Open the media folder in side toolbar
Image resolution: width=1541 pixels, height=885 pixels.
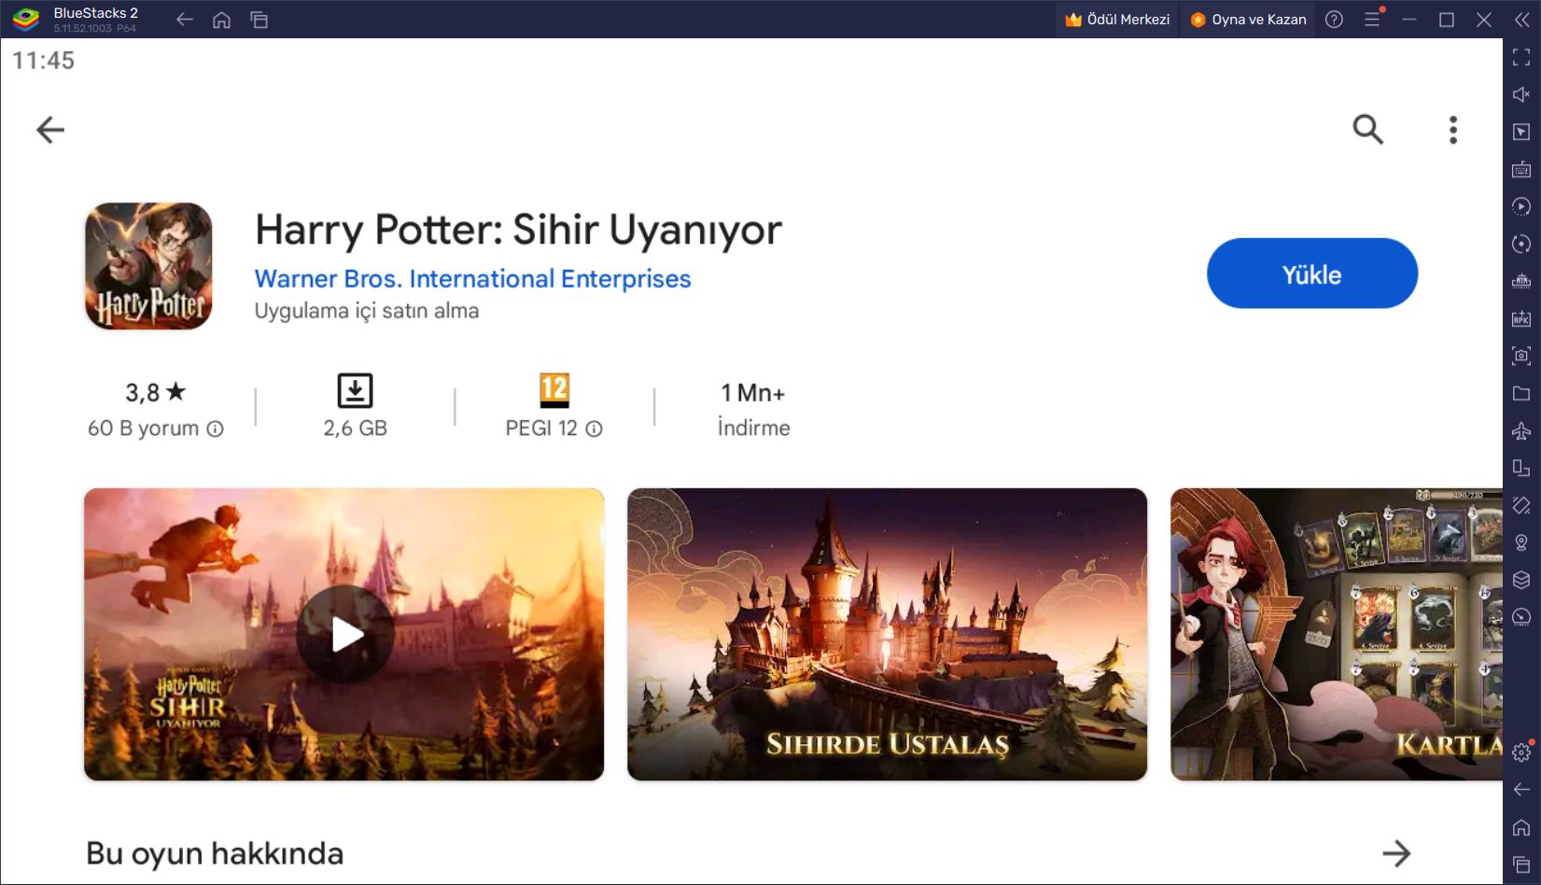coord(1521,393)
